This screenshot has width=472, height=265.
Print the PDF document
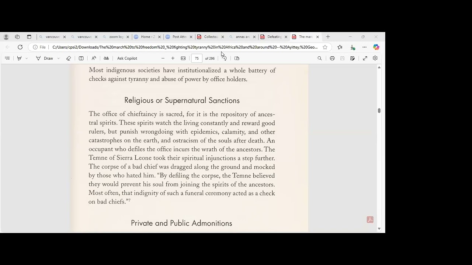[332, 58]
